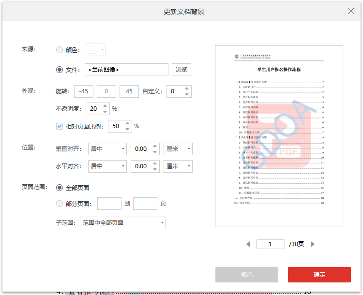Go to next preview page arrow
363x295 pixels.
[313, 244]
